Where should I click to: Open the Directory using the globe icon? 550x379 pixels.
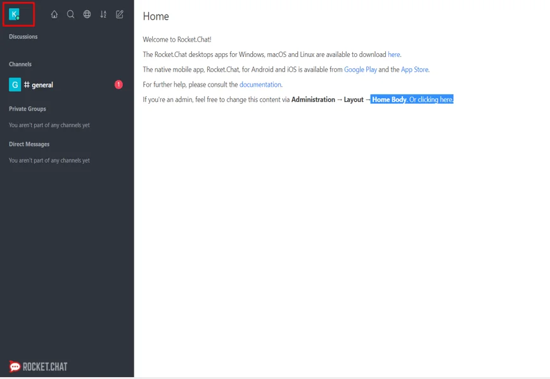pos(87,14)
